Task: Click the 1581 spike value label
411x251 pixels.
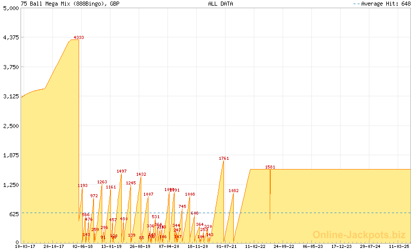Action: click(x=270, y=167)
